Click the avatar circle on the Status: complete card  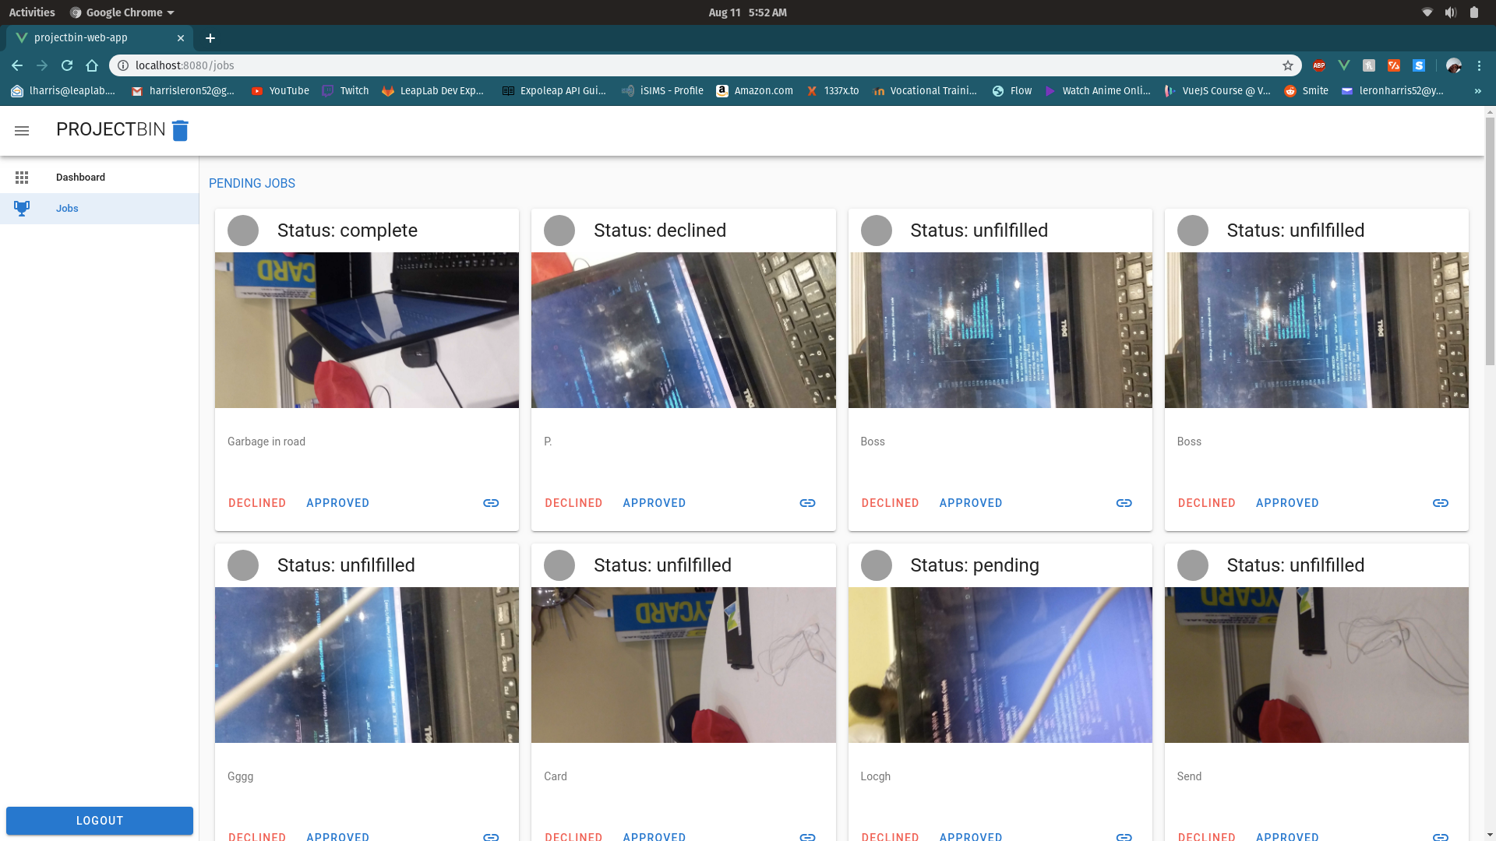[x=243, y=230]
